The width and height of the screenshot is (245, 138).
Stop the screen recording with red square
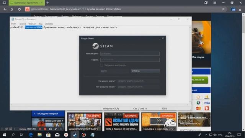point(45,129)
